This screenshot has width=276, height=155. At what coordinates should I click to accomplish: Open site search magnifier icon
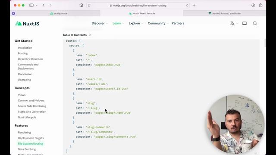tap(255, 23)
